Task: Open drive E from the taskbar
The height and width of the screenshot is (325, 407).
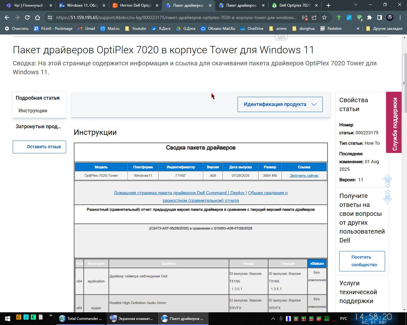Action: coord(33,317)
